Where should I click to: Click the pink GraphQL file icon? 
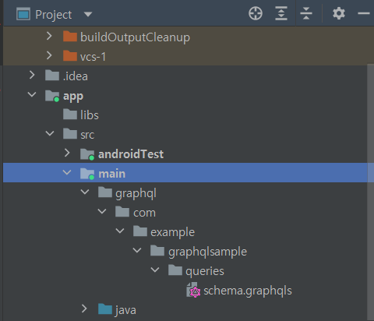click(193, 290)
